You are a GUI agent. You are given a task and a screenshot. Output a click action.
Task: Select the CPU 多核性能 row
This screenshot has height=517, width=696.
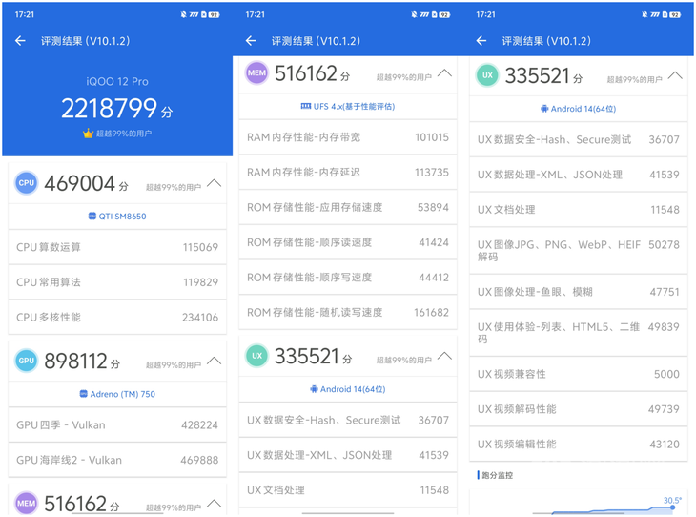tap(116, 318)
